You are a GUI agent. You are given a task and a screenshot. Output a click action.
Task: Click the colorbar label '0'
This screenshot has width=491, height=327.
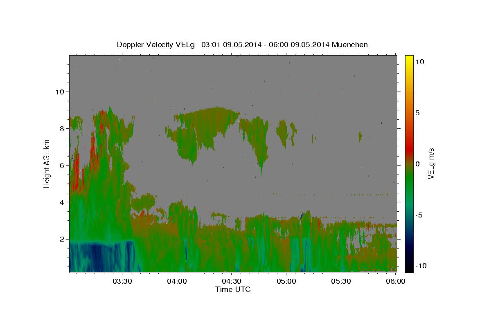417,164
